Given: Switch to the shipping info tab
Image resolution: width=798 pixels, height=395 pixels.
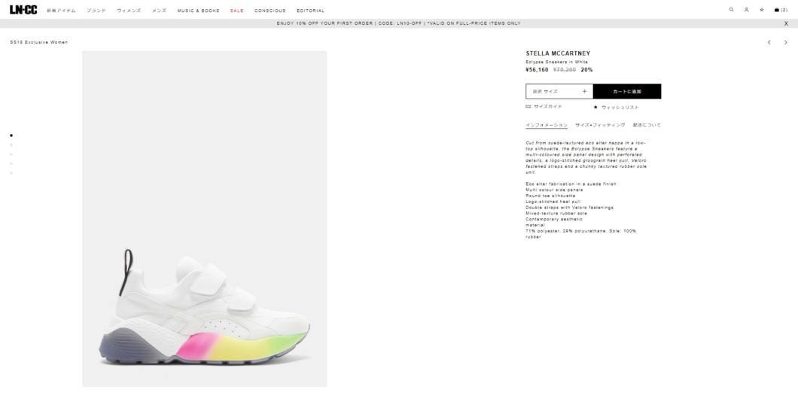Looking at the screenshot, I should click(647, 125).
